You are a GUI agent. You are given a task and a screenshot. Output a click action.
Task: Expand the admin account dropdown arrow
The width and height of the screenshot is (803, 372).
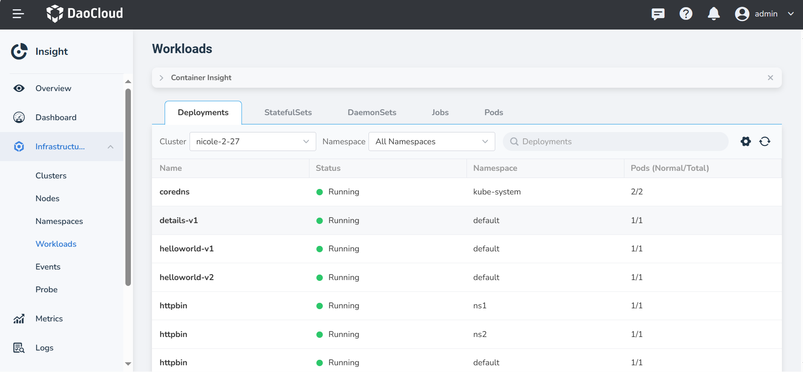(791, 14)
